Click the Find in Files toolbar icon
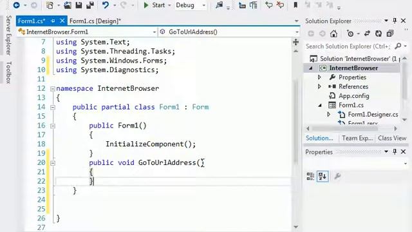The width and height of the screenshot is (412, 232). [219, 5]
